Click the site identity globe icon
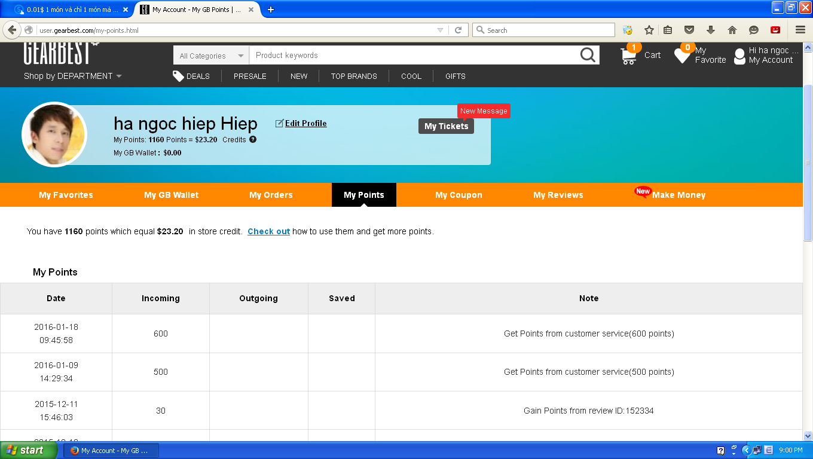Image resolution: width=813 pixels, height=459 pixels. pos(29,30)
